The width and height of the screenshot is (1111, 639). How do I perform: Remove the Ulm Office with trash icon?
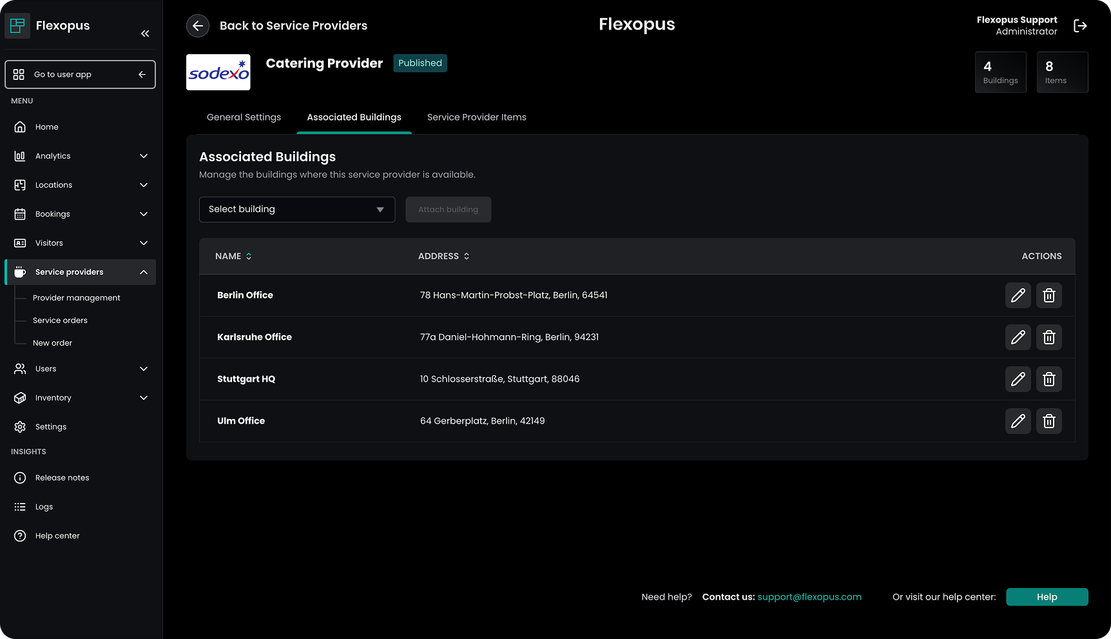1048,421
